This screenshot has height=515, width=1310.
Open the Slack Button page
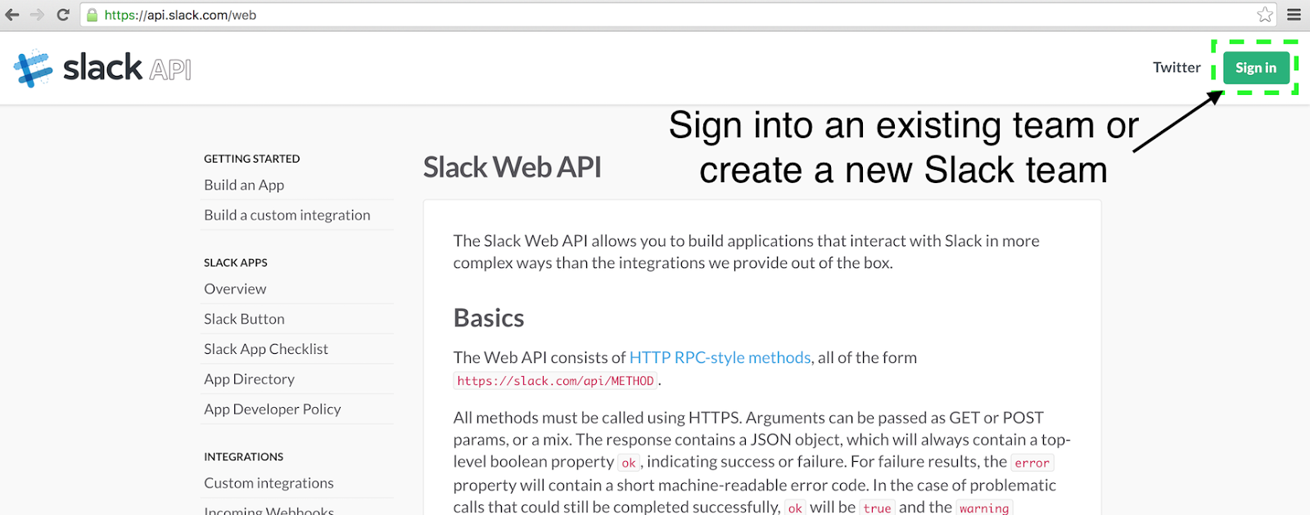click(244, 319)
